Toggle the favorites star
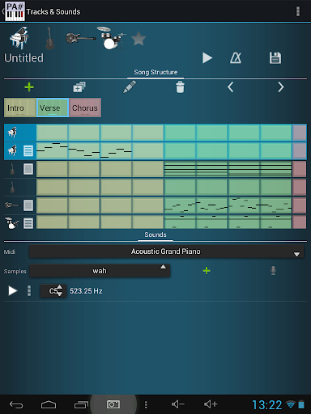 (x=138, y=38)
